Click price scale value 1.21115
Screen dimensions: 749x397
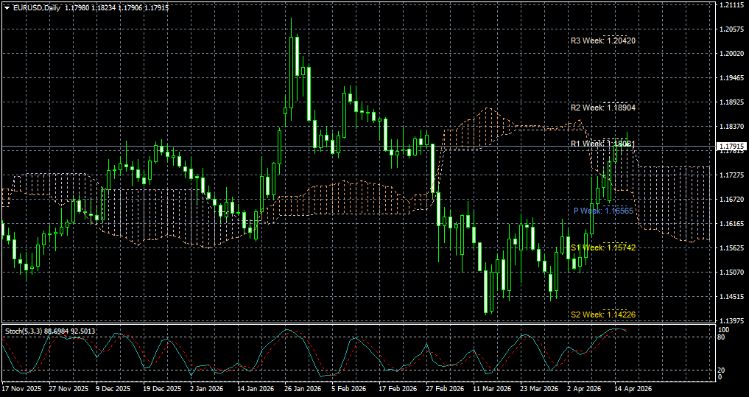[731, 4]
